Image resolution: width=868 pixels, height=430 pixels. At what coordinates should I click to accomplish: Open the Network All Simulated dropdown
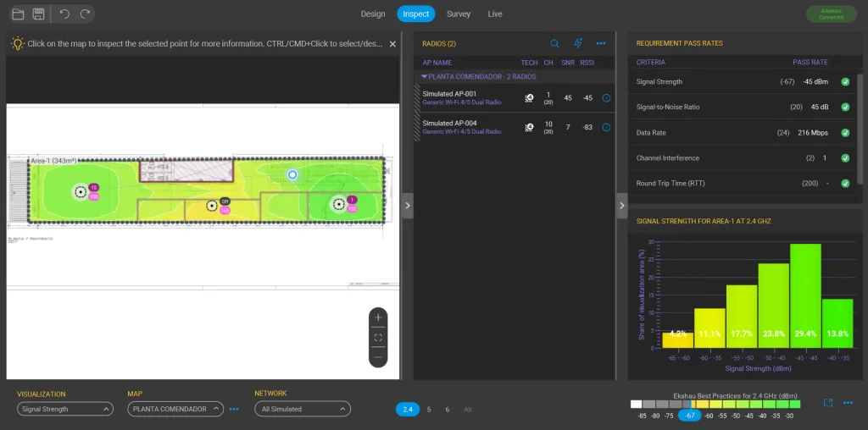click(303, 409)
